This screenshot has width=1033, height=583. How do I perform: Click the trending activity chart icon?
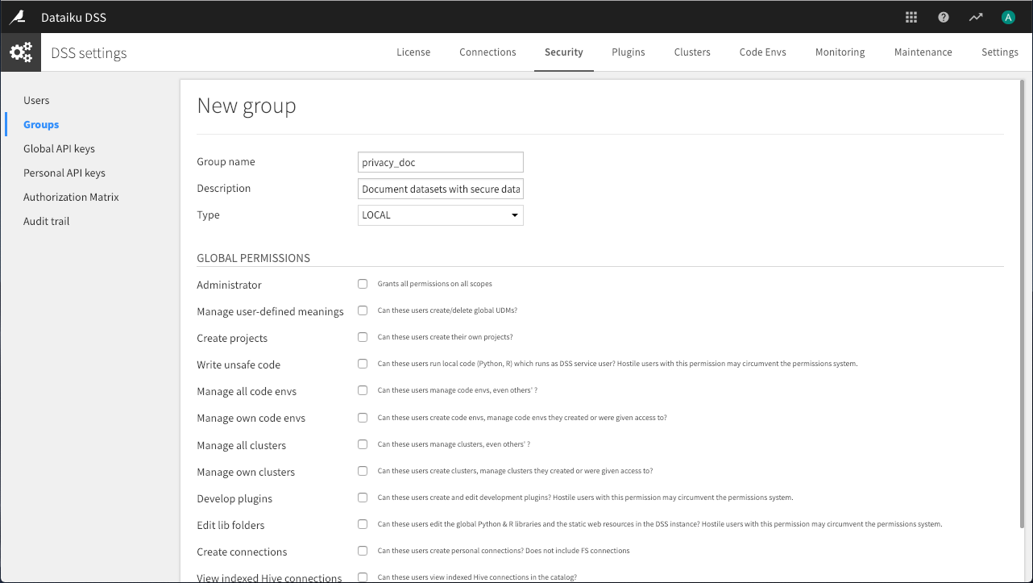[975, 16]
